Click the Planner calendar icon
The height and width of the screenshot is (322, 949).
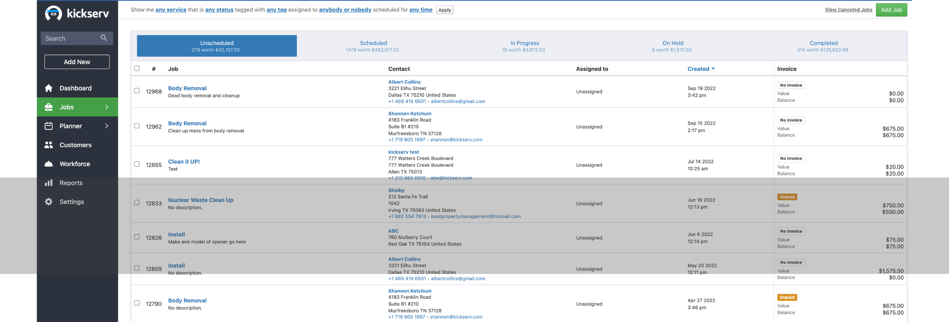[x=49, y=126]
